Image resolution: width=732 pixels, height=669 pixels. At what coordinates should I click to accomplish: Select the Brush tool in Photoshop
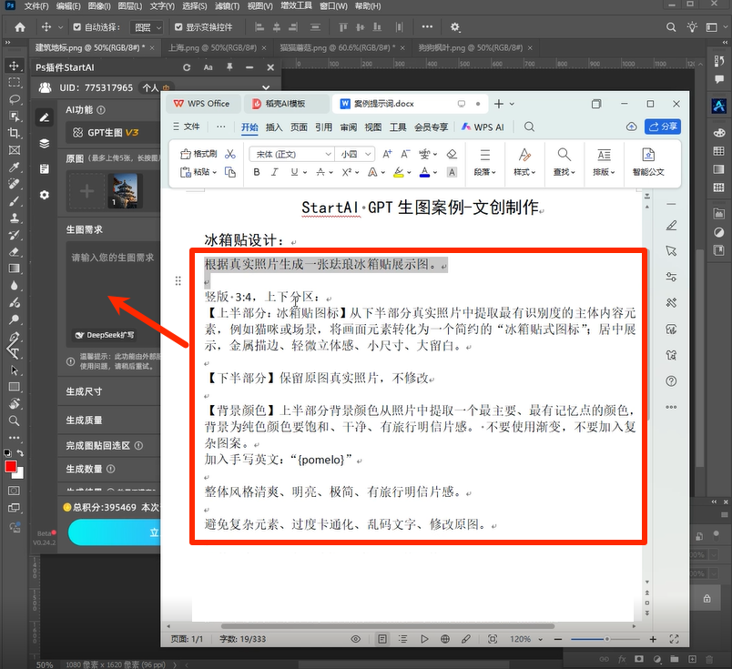[x=14, y=201]
